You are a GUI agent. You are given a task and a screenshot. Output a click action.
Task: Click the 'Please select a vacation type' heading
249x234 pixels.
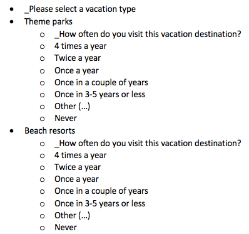[x=80, y=9]
